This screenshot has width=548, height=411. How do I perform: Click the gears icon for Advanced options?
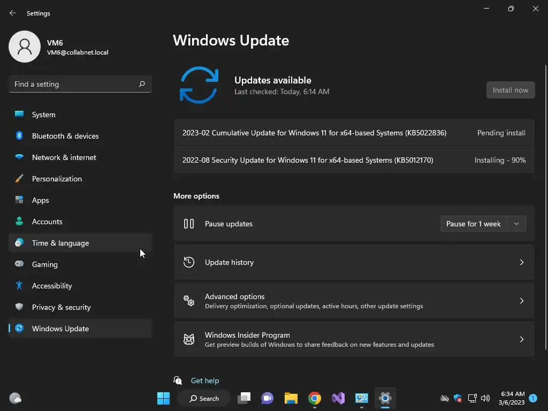click(x=189, y=301)
